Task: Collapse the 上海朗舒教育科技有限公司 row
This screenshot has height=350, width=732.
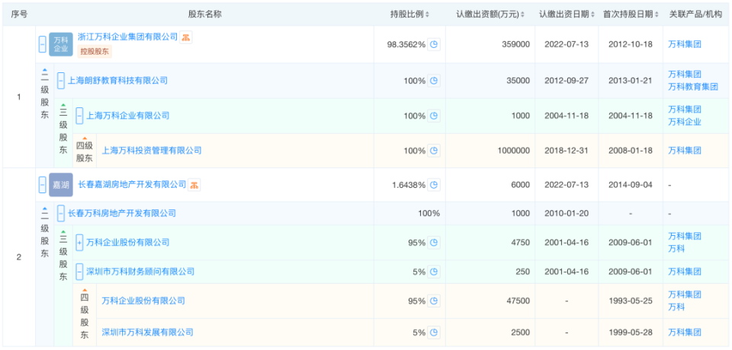Action: pos(61,81)
